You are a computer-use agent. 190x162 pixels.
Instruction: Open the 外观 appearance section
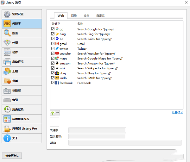[22, 43]
